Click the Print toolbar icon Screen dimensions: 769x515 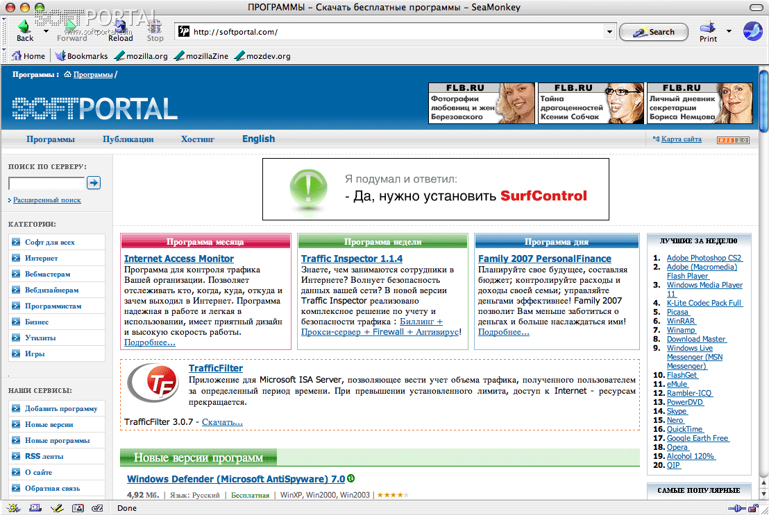point(708,31)
